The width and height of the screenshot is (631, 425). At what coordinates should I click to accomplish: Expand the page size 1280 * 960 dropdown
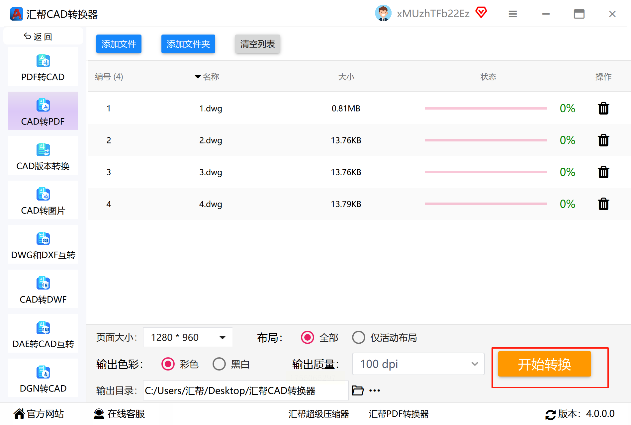188,337
